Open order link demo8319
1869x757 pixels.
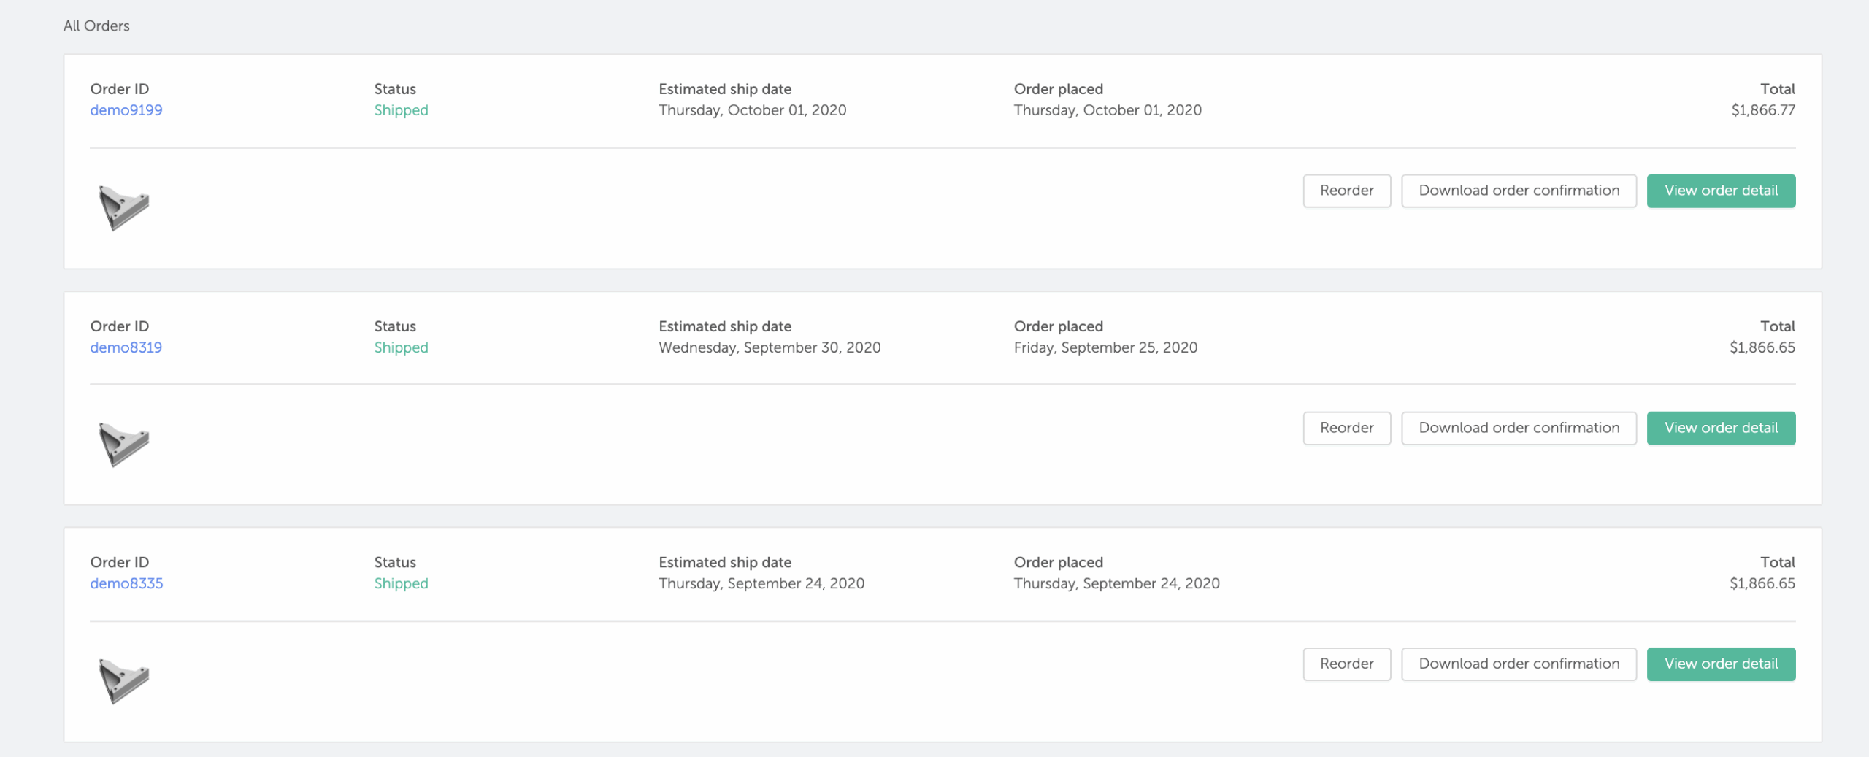(x=126, y=347)
